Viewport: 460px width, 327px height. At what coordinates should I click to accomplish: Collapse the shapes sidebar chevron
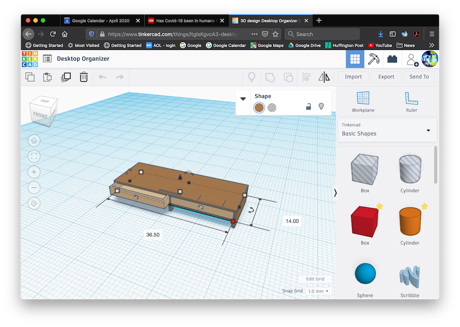pos(335,192)
